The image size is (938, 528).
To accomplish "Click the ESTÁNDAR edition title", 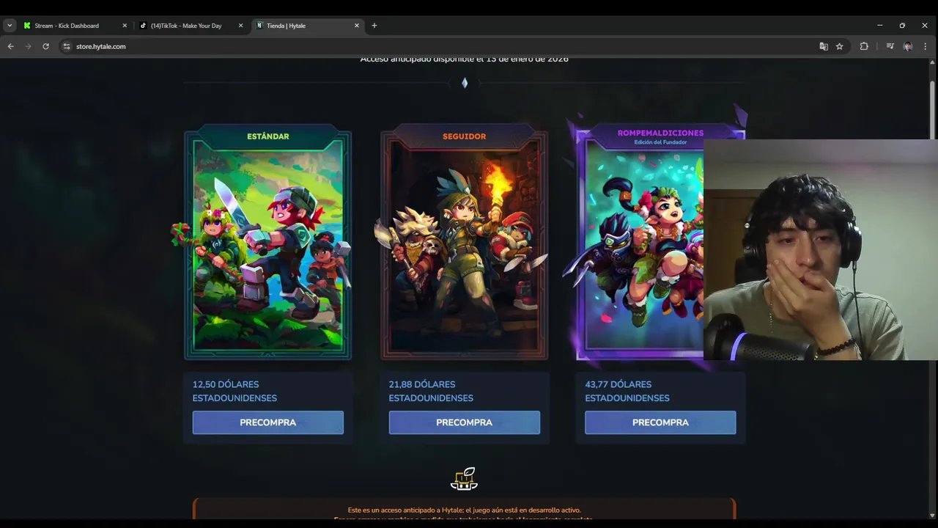I will pos(268,136).
